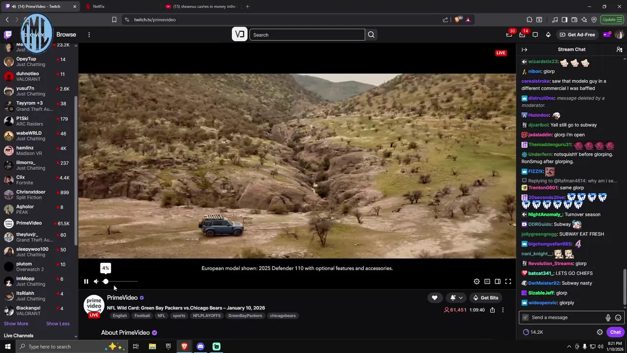Image resolution: width=627 pixels, height=353 pixels.
Task: Click the heart Follow button
Action: click(434, 298)
